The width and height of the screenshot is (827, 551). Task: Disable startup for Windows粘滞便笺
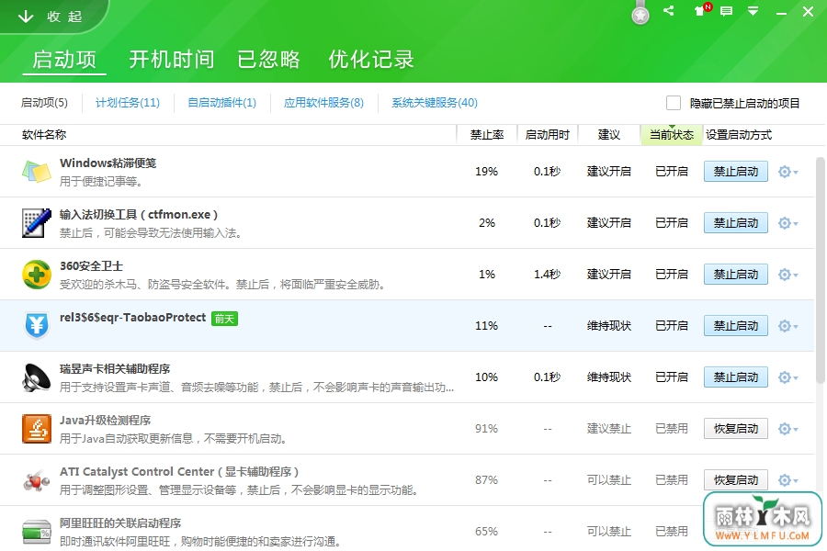[736, 172]
